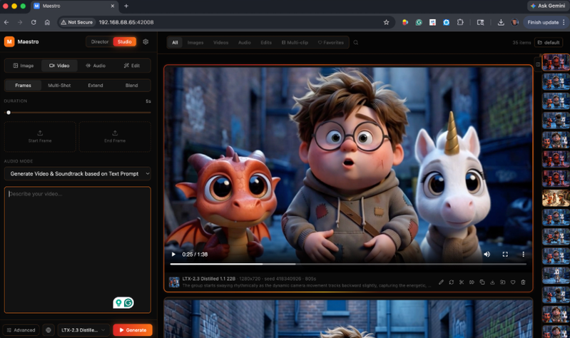Image resolution: width=570 pixels, height=338 pixels.
Task: Filter gallery by Audio
Action: click(x=244, y=43)
